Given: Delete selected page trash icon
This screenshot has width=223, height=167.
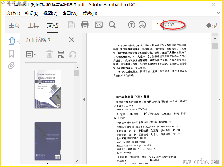Looking at the screenshot, I should pyautogui.click(x=49, y=54).
